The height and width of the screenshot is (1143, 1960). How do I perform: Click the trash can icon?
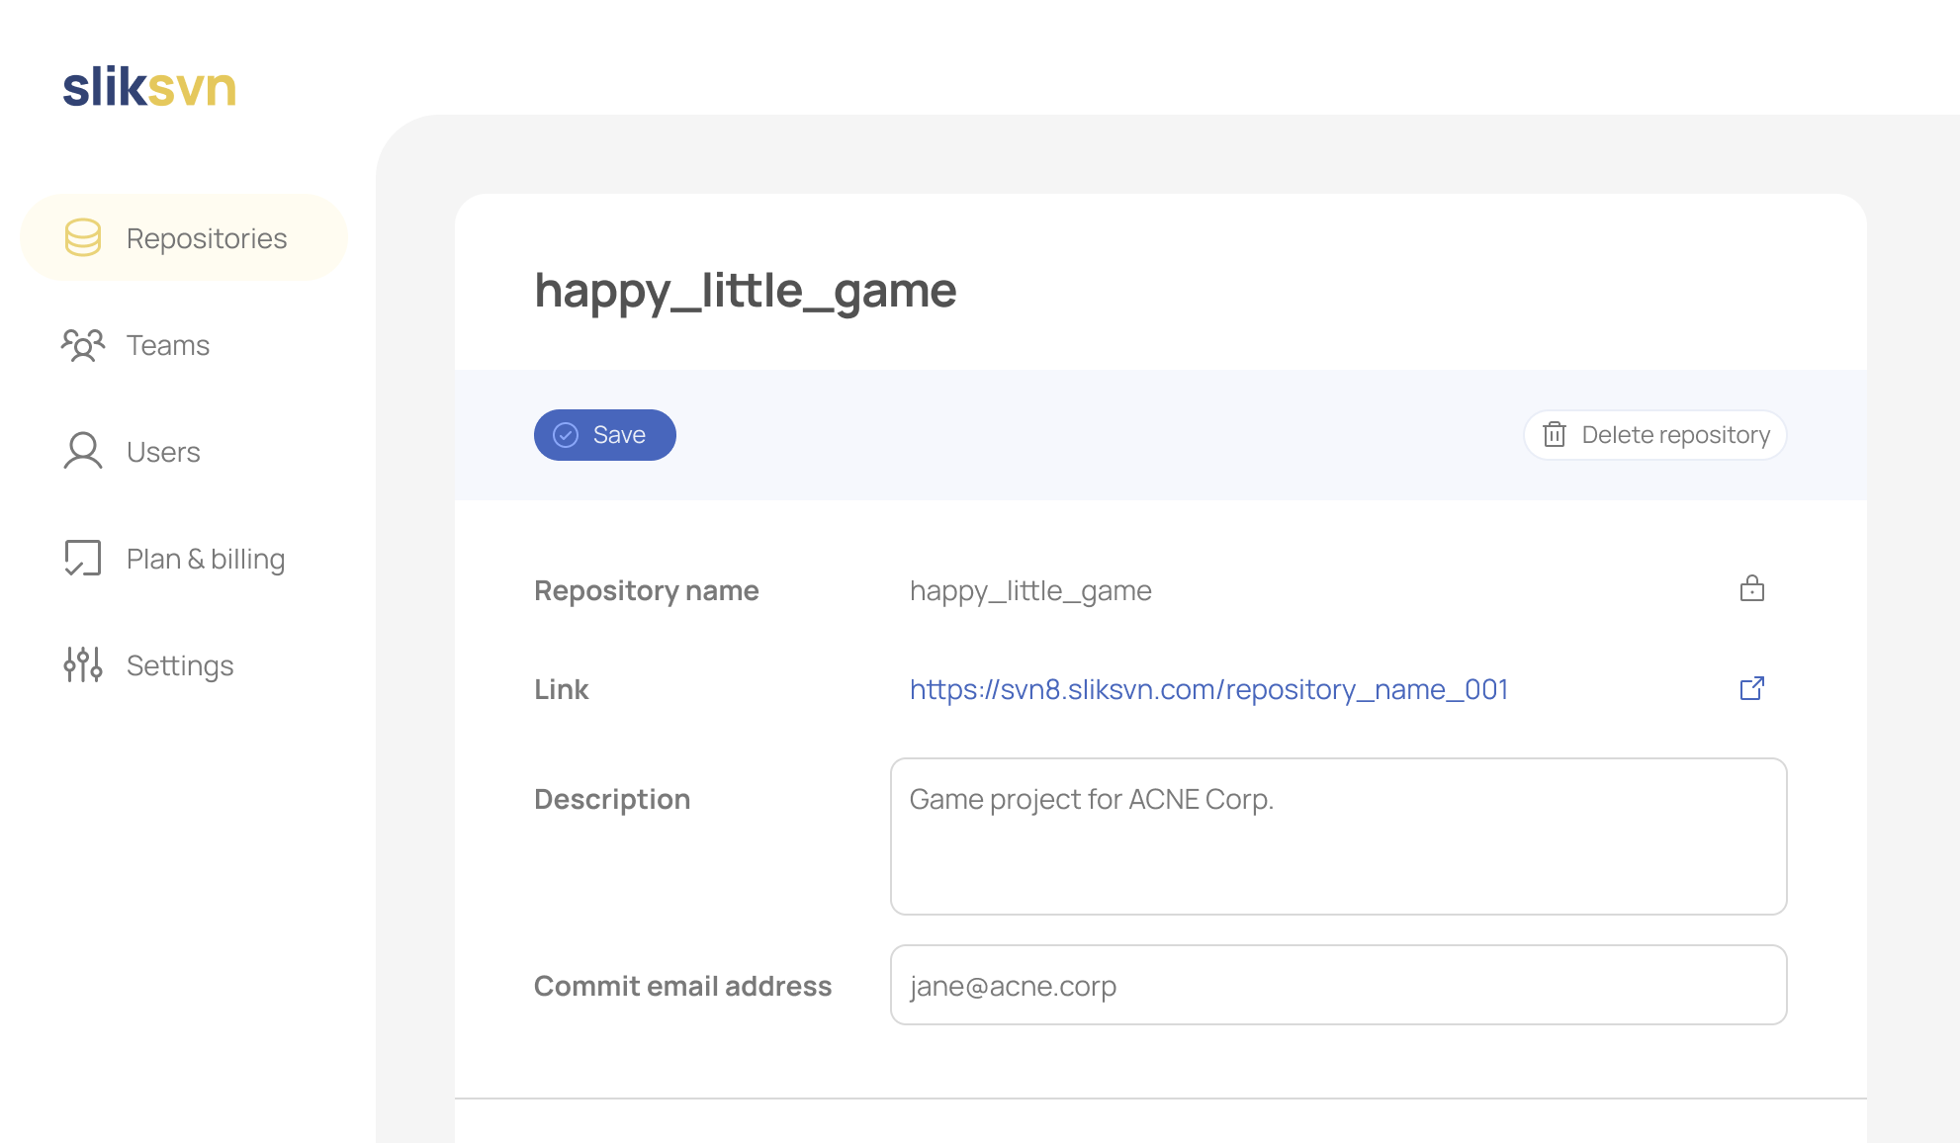tap(1555, 434)
